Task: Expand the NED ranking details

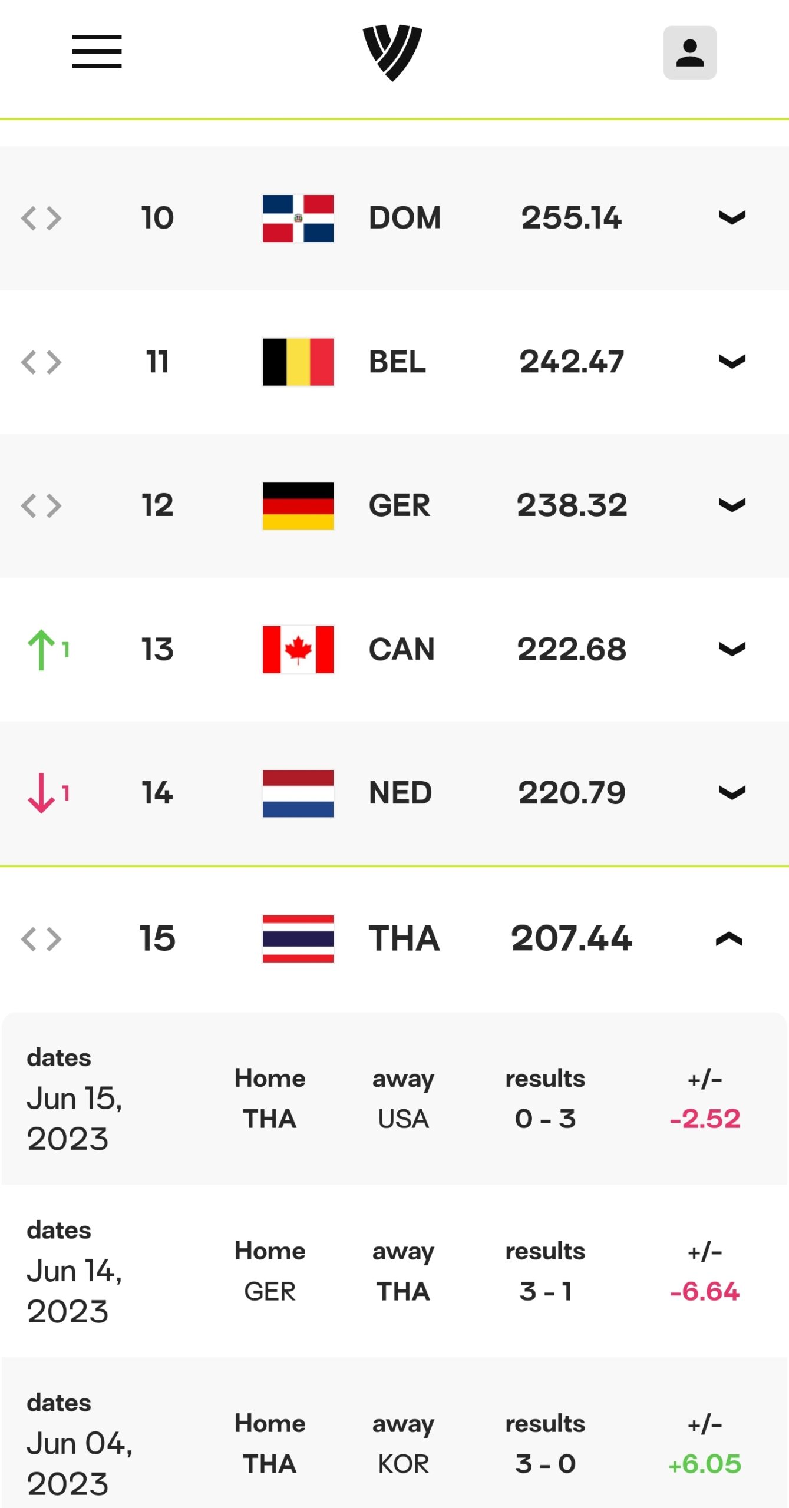Action: point(732,793)
